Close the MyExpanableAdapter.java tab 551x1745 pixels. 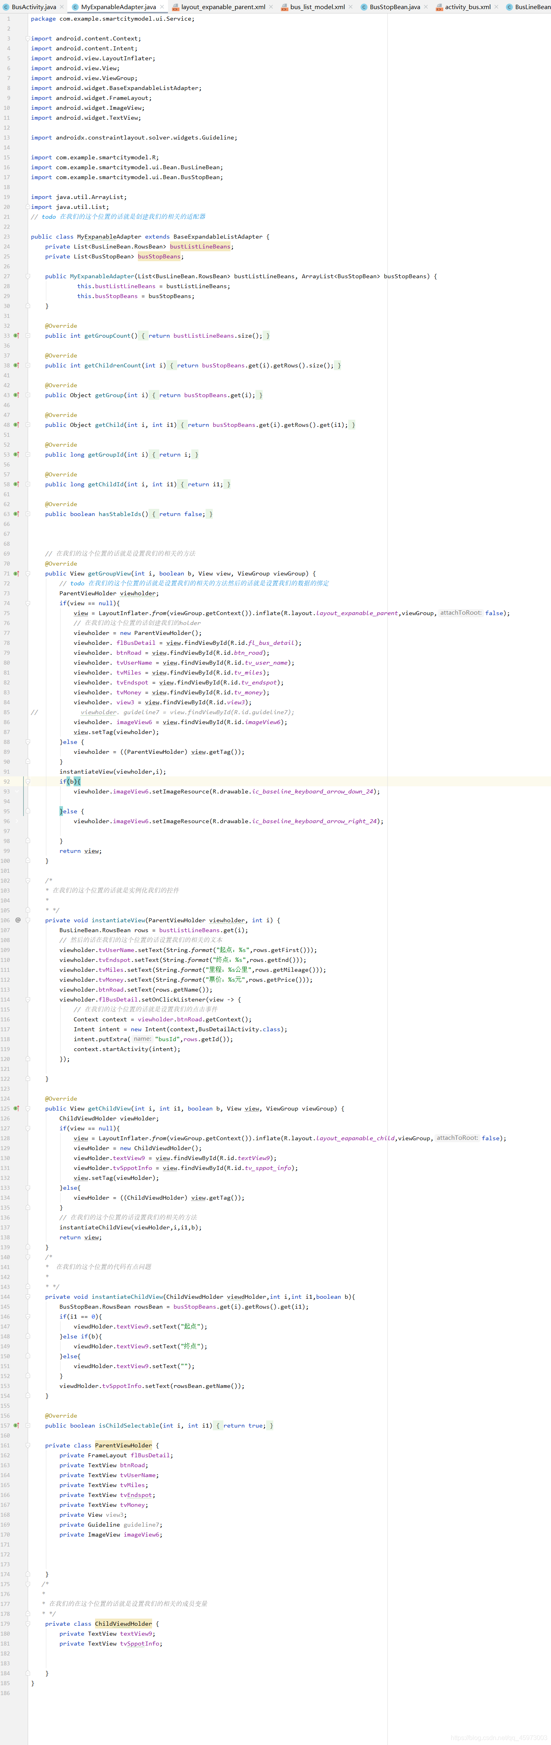pos(162,7)
